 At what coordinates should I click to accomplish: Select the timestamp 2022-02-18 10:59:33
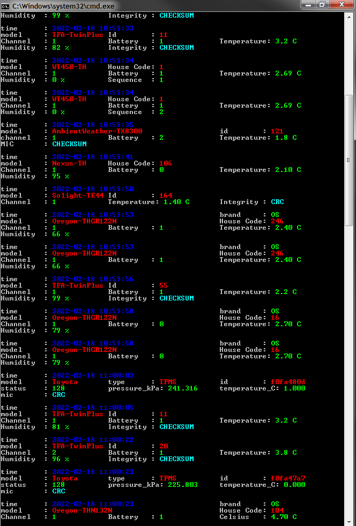93,28
